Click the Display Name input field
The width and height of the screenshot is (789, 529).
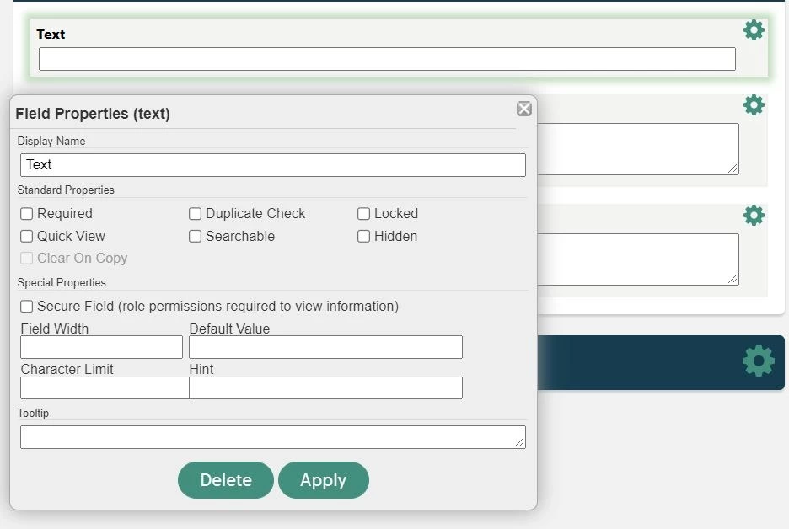tap(273, 165)
